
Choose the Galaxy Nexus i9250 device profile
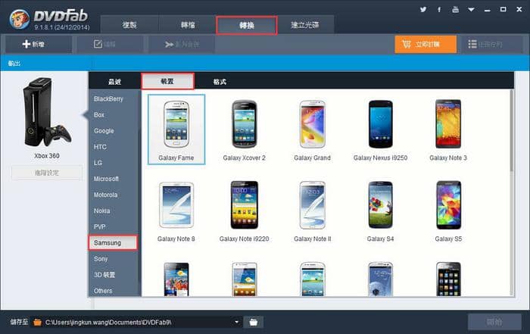tap(380, 130)
